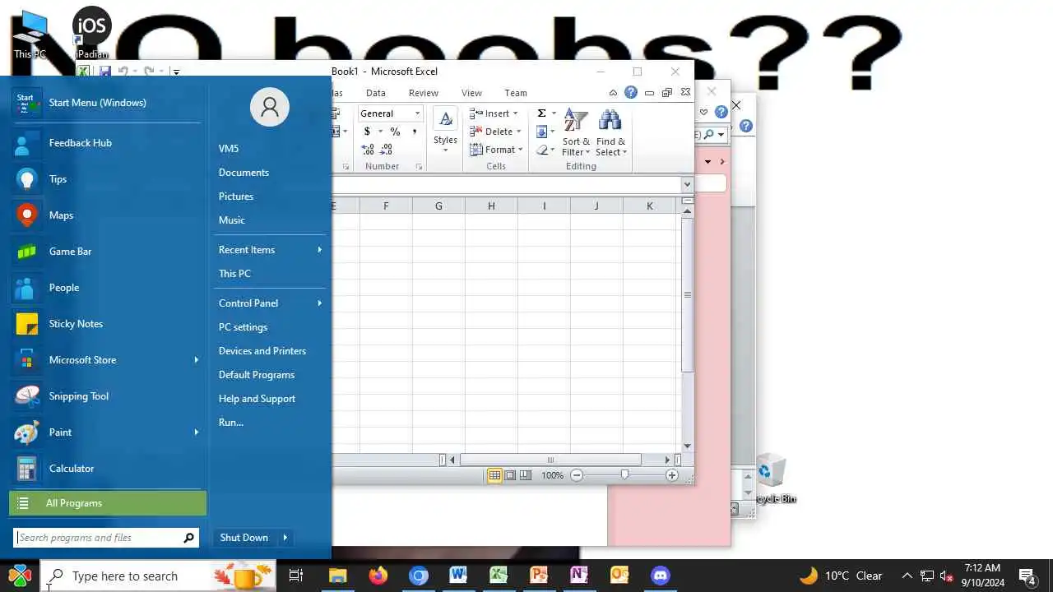Click the All Programs button
This screenshot has height=592, width=1053.
tap(108, 503)
